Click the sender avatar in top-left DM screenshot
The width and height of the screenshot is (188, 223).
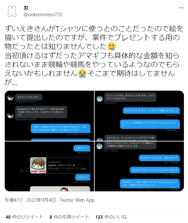pyautogui.click(x=10, y=98)
